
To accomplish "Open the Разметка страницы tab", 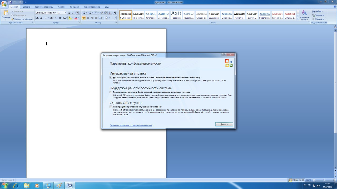I will point(44,7).
